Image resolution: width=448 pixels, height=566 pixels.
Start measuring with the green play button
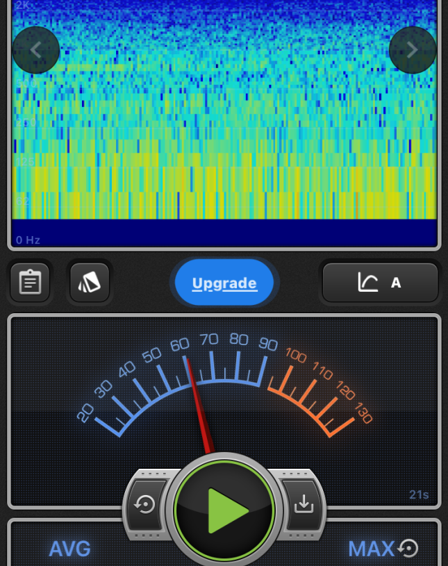click(x=224, y=510)
